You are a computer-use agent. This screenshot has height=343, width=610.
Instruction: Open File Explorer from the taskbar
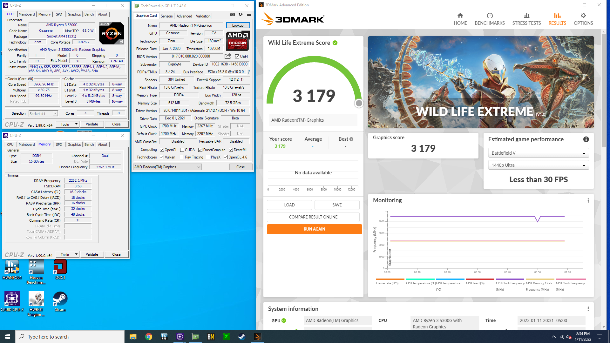(133, 337)
